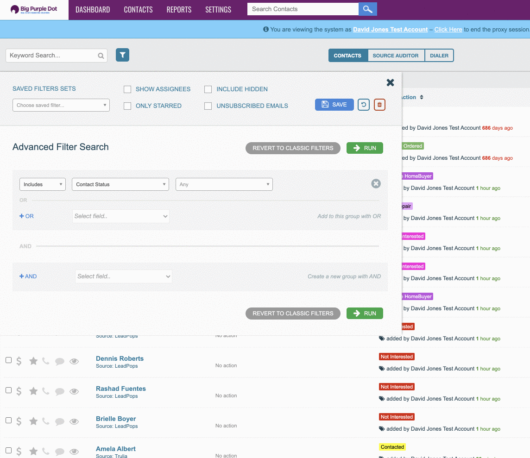The height and width of the screenshot is (458, 530).
Task: Enable the Only Starred checkbox
Action: (127, 106)
